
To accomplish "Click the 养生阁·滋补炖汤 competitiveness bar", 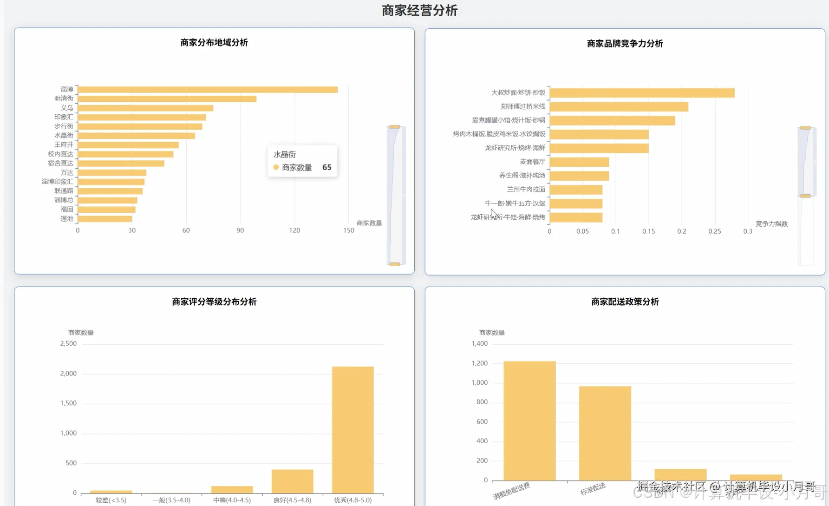I will coord(579,176).
